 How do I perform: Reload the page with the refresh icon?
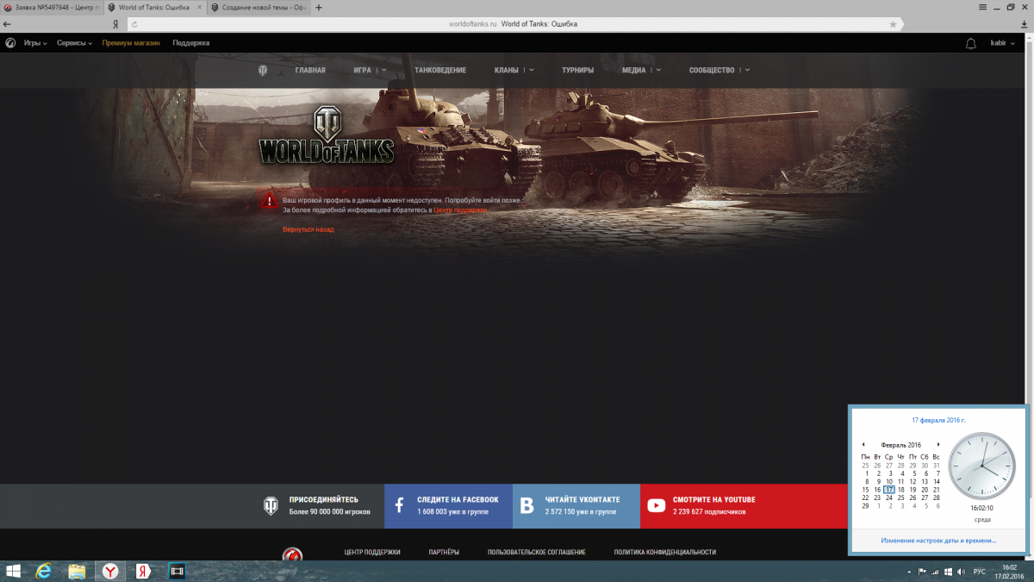[134, 24]
